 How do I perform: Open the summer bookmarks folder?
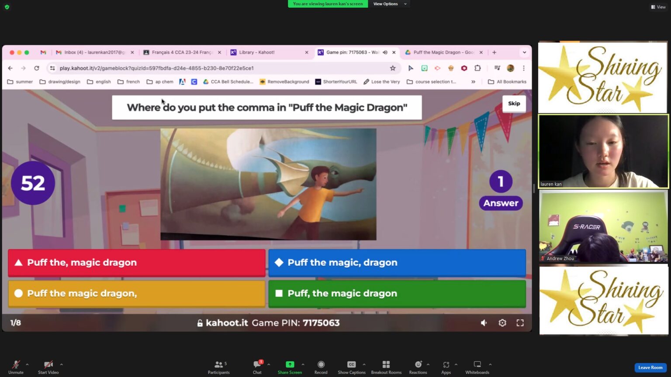point(20,82)
